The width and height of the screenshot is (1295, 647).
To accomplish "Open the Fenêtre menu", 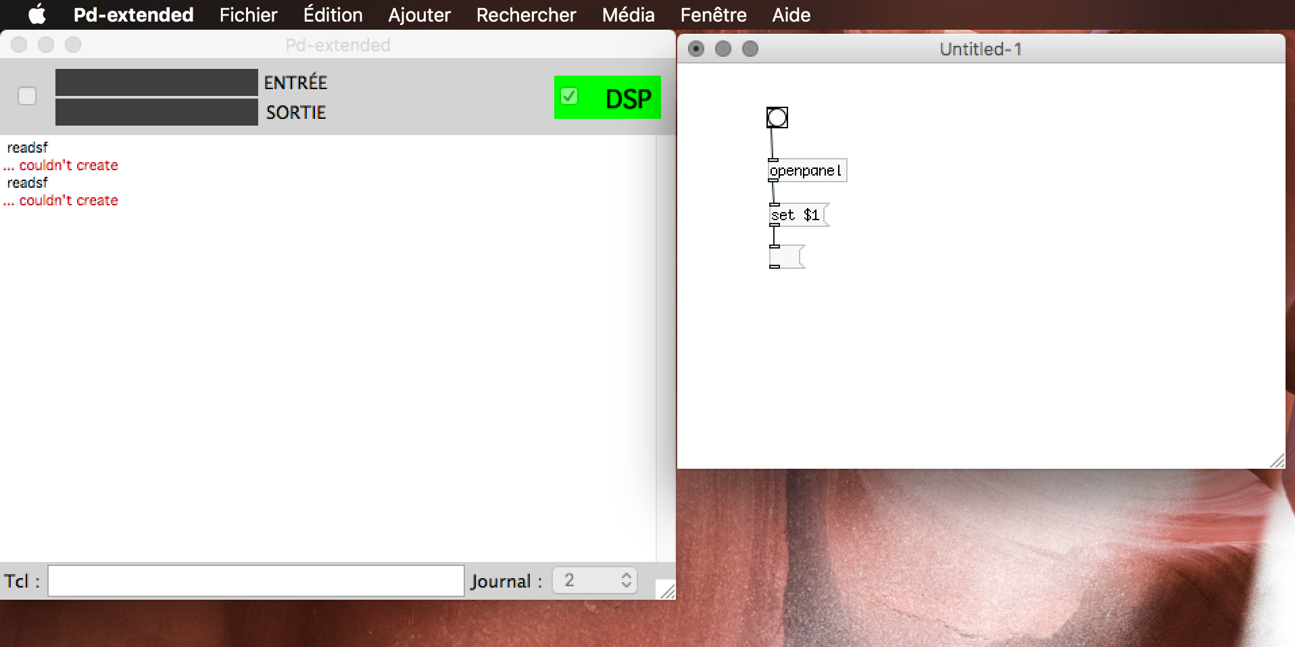I will coord(713,14).
